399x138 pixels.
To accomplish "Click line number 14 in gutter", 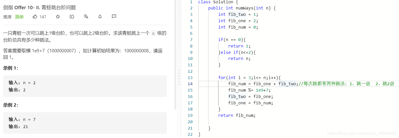I will pos(190,84).
